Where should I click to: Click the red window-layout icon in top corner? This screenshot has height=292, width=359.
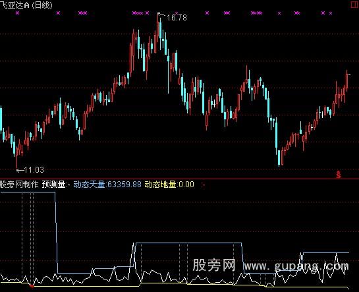[x=355, y=5]
